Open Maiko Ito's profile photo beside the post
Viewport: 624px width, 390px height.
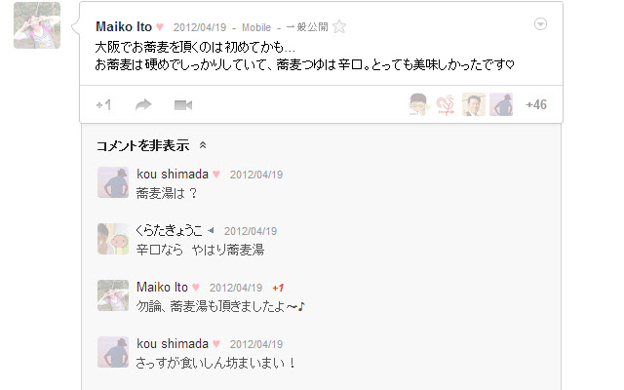click(37, 25)
